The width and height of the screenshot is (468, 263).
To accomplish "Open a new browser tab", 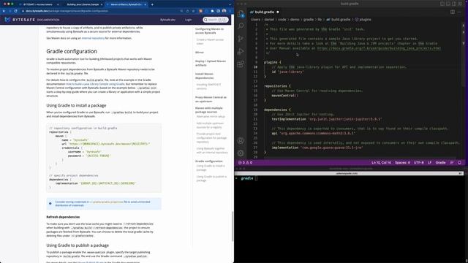I will [x=152, y=4].
